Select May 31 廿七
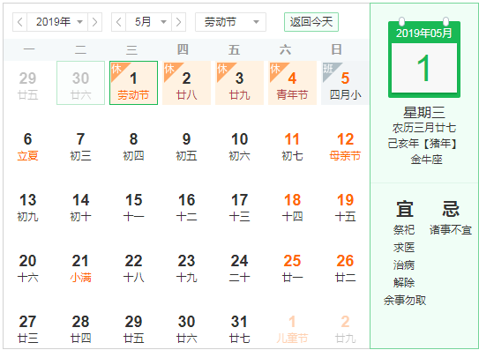The height and width of the screenshot is (350, 479). pyautogui.click(x=239, y=329)
